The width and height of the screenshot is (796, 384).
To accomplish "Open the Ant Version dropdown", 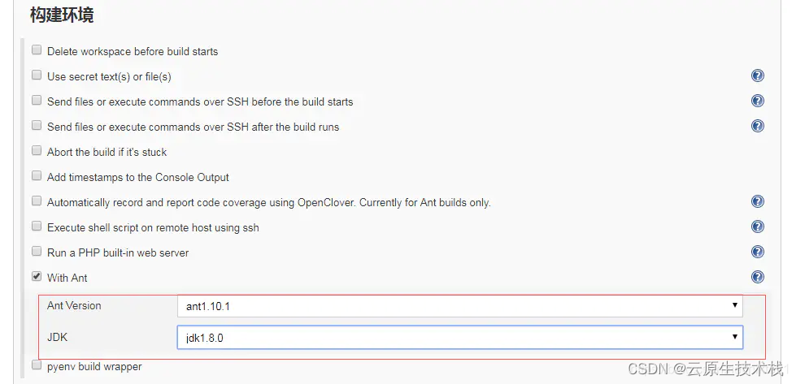I will [459, 306].
